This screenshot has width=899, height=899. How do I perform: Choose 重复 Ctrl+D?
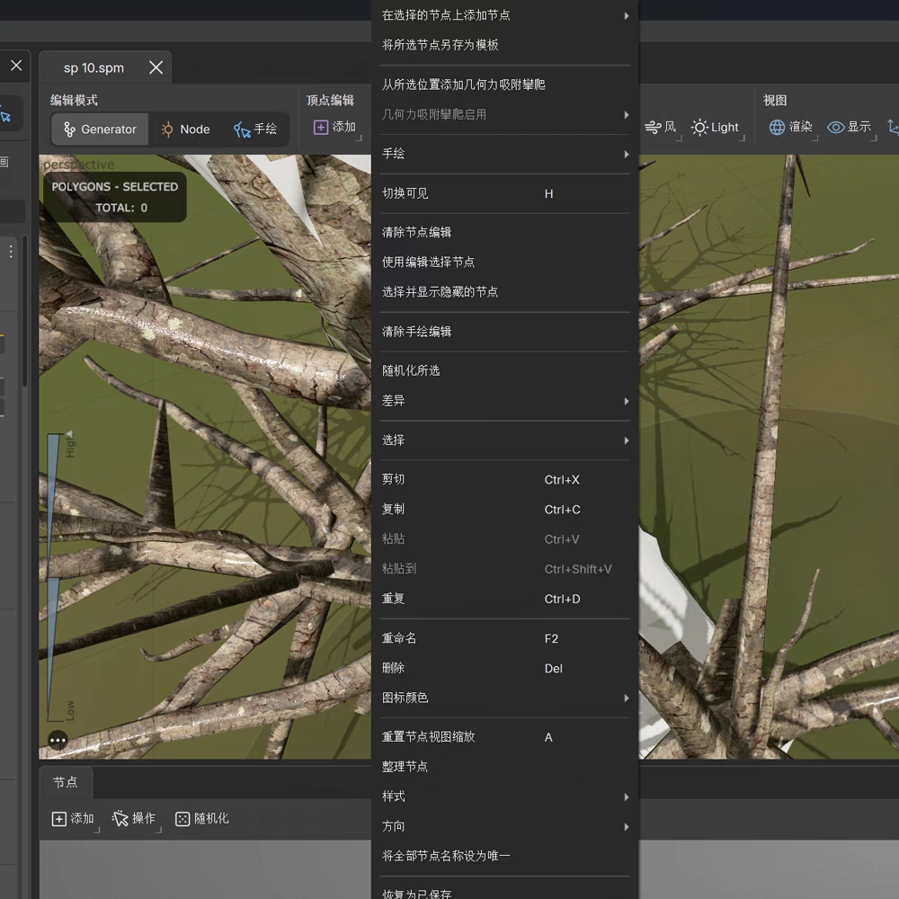[505, 599]
